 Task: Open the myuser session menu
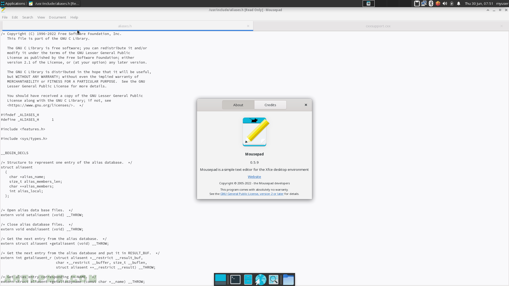click(x=502, y=3)
